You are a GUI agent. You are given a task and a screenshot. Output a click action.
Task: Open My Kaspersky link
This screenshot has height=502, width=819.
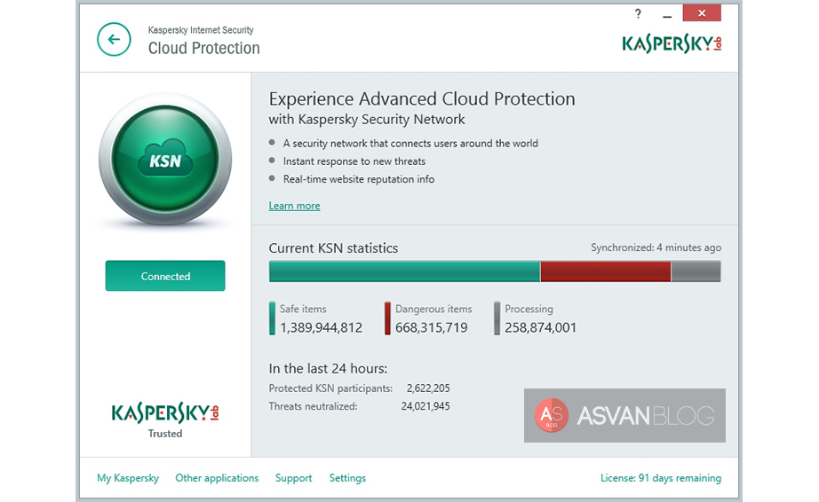point(128,478)
